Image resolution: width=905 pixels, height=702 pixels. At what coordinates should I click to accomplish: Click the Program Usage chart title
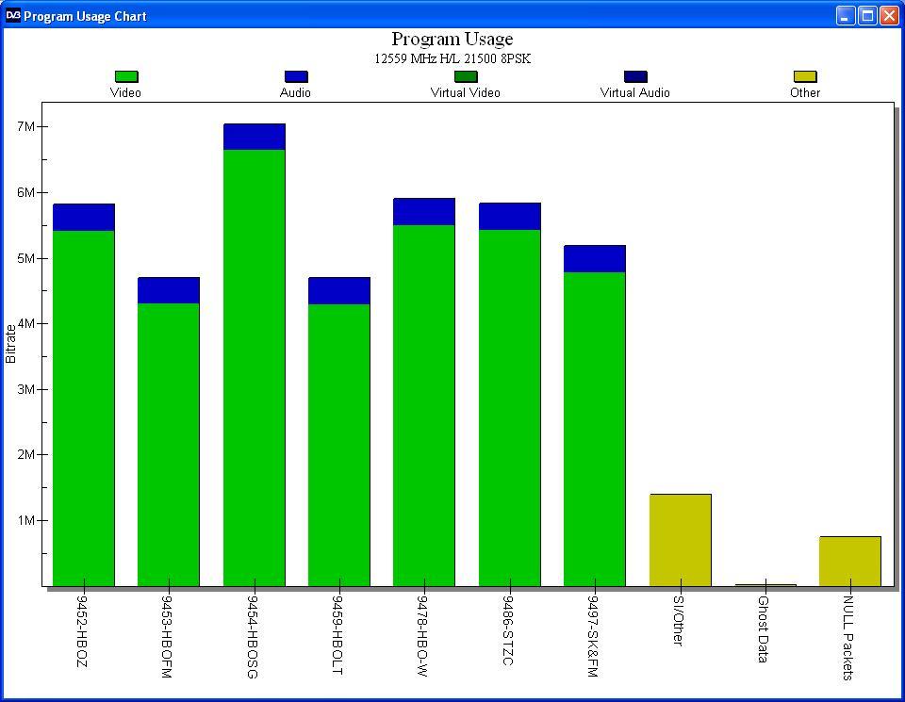pos(452,39)
